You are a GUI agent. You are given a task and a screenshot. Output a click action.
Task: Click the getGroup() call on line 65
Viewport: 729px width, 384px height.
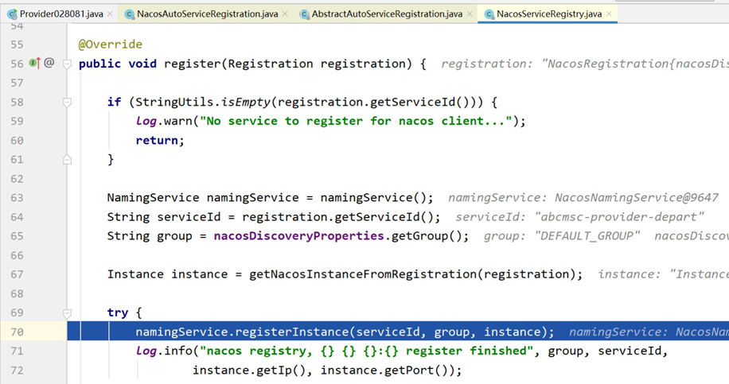[x=427, y=236]
